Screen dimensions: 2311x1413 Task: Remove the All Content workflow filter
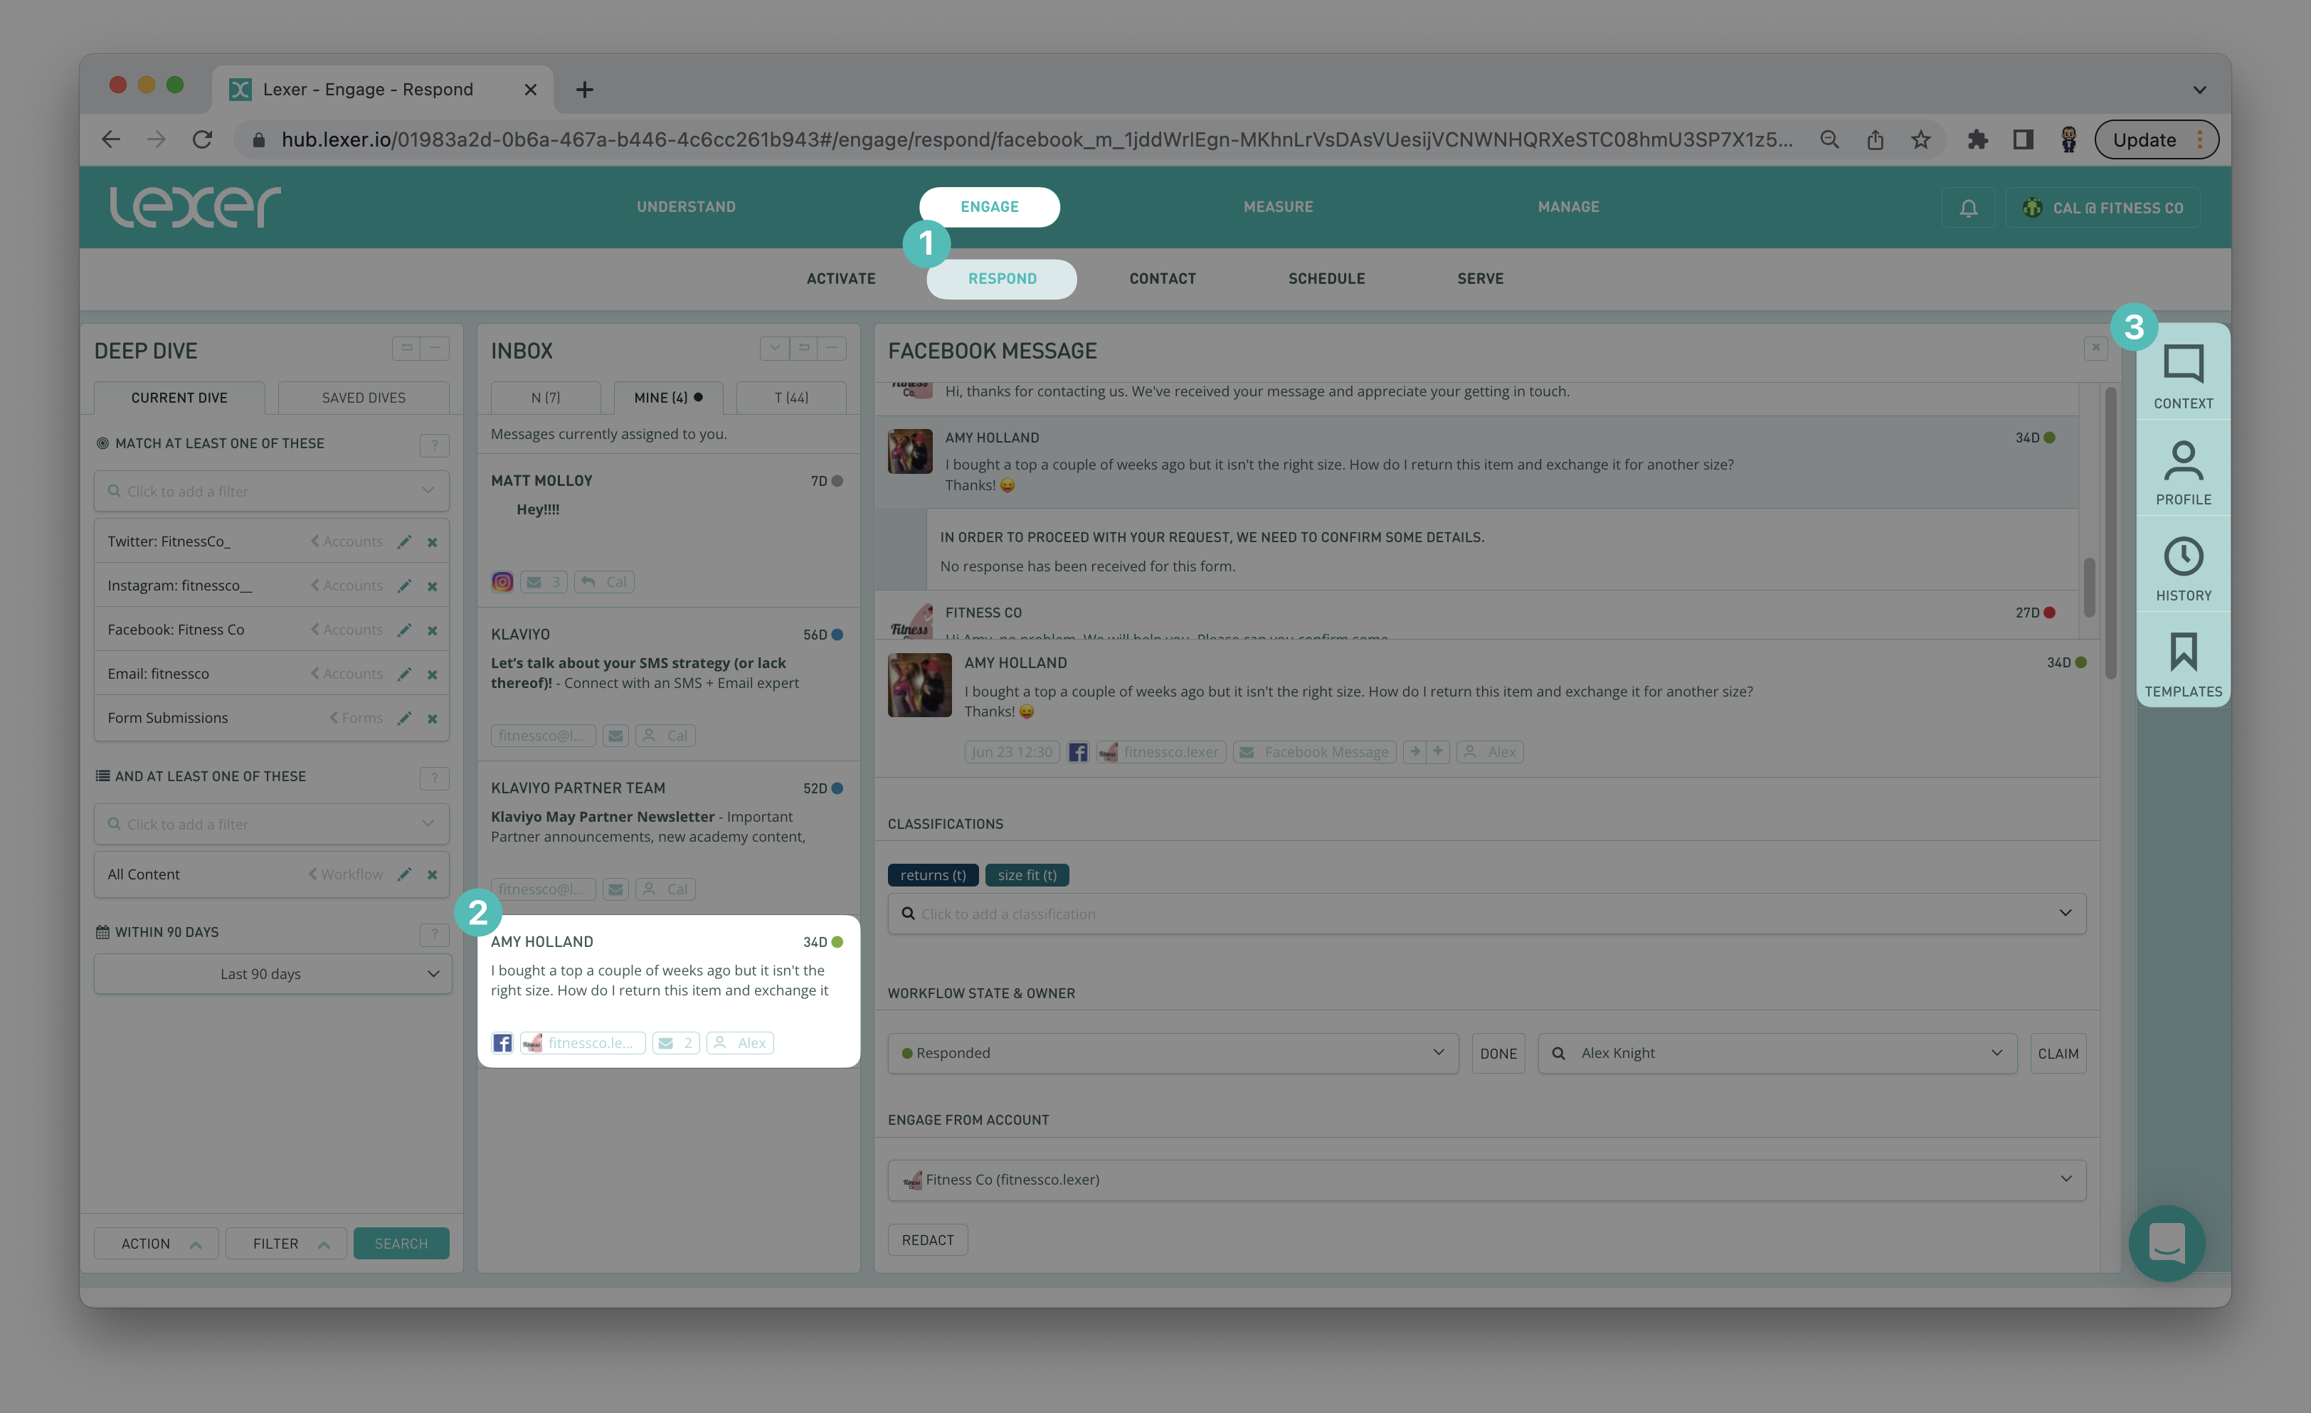coord(433,875)
